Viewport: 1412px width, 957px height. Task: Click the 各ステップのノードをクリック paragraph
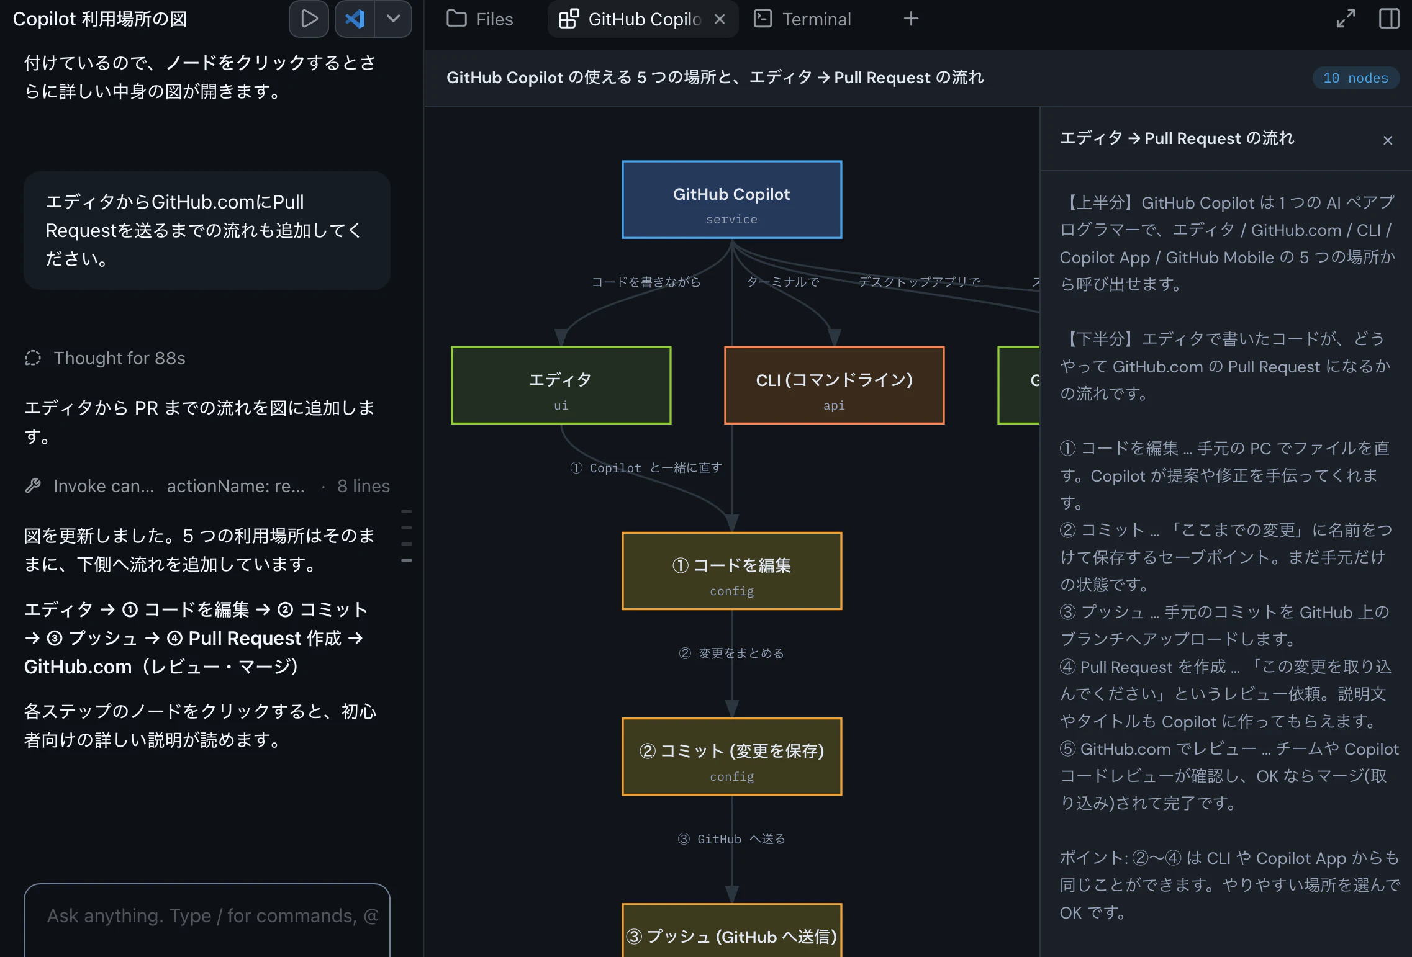(x=200, y=726)
